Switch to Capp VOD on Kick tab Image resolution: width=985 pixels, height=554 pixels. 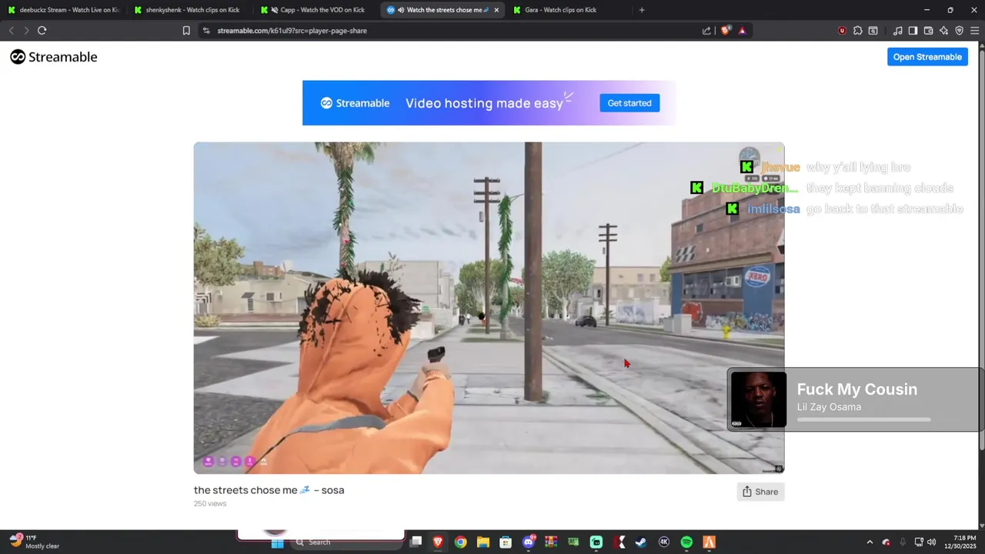pyautogui.click(x=315, y=10)
